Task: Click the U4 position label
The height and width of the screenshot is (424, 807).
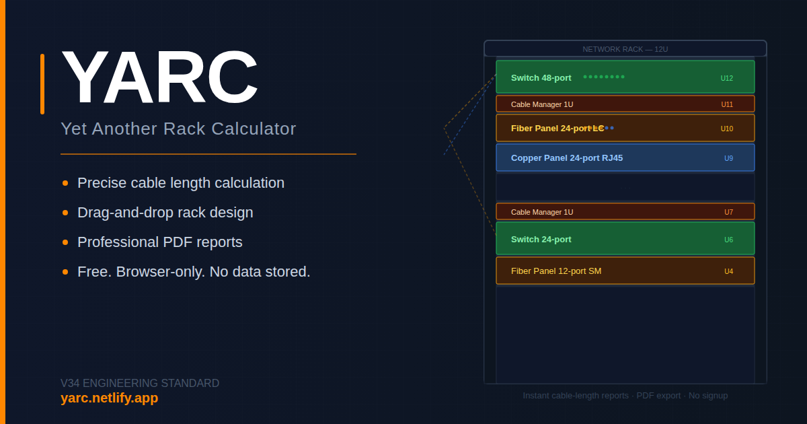Action: [728, 271]
